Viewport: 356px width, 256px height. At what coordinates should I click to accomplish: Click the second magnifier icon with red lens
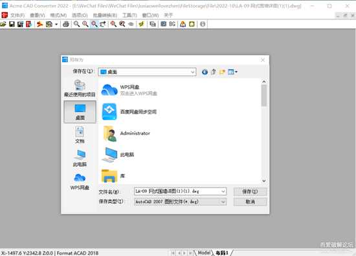pos(85,24)
